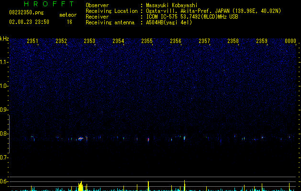301x191 pixels.
Task: Click the 2353 time marker
Action: [x=89, y=41]
